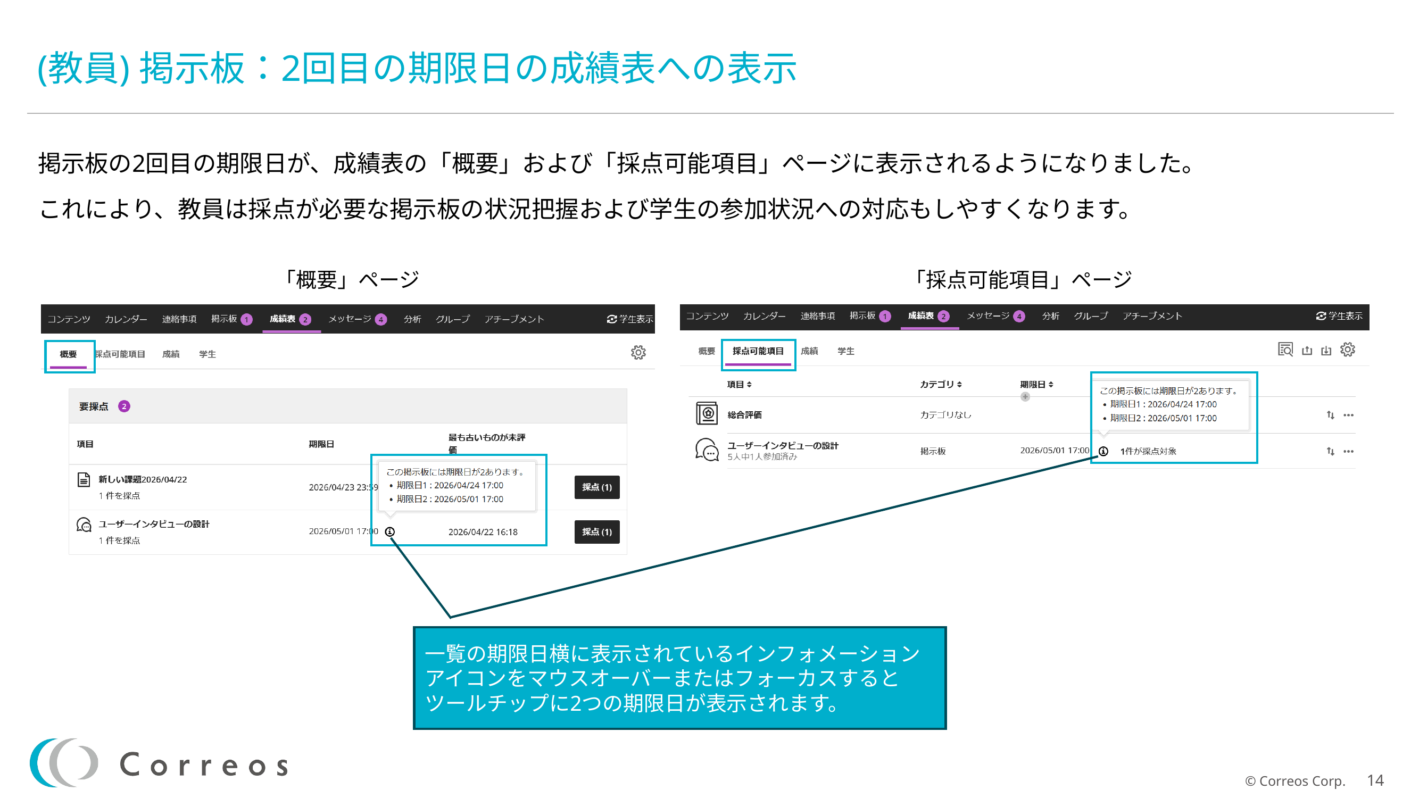This screenshot has width=1419, height=798.
Task: Click the document icon of 新しい課題2026/04/22
Action: coord(84,480)
